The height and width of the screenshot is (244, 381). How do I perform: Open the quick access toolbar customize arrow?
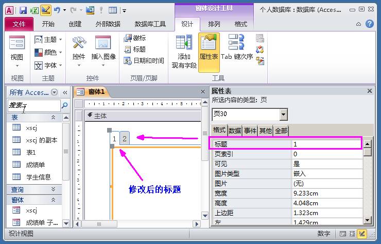[x=125, y=11]
